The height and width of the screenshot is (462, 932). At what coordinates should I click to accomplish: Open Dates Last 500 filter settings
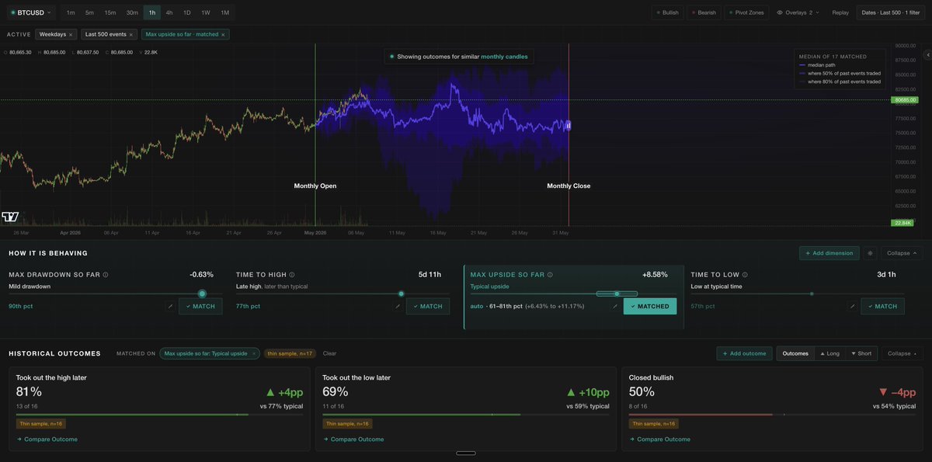[891, 12]
